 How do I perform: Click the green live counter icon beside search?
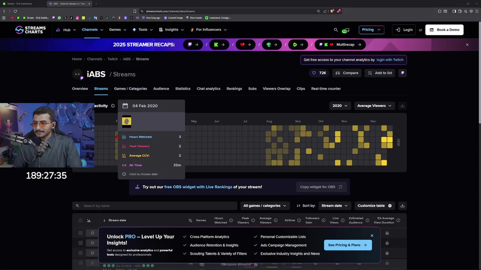pos(346,30)
